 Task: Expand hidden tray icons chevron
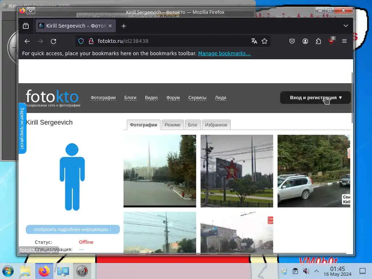pyautogui.click(x=316, y=271)
